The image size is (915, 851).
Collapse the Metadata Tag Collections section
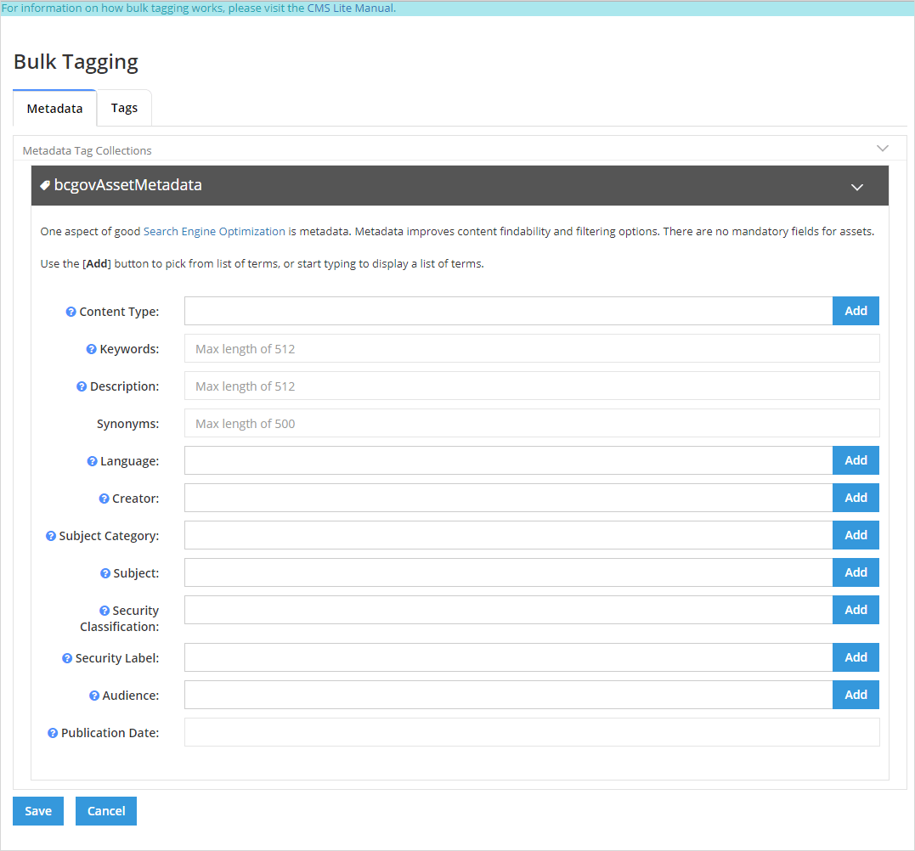click(882, 148)
